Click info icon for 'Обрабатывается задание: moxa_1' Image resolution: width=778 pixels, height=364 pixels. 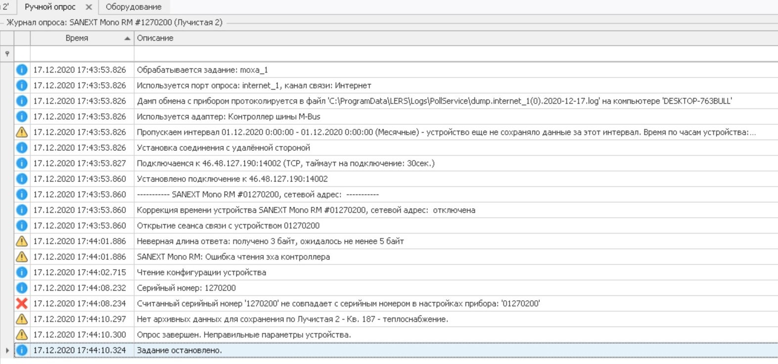point(22,70)
